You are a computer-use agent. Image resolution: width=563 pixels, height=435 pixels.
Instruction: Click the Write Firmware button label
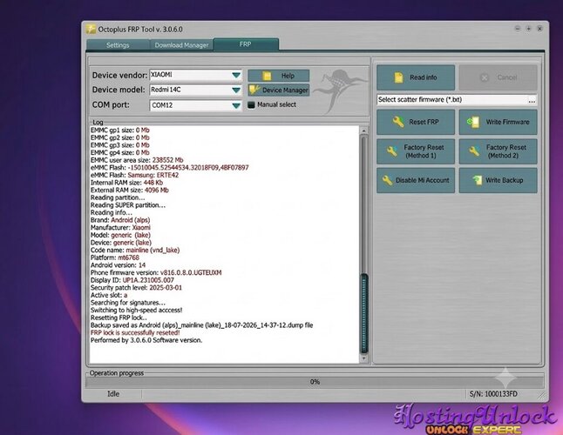pyautogui.click(x=508, y=122)
